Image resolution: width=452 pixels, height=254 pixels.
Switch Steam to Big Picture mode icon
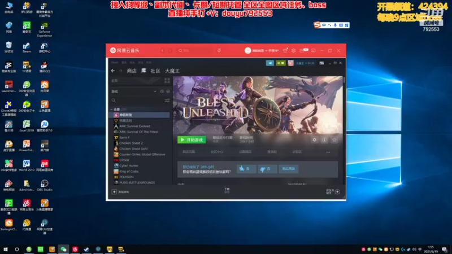point(321,63)
